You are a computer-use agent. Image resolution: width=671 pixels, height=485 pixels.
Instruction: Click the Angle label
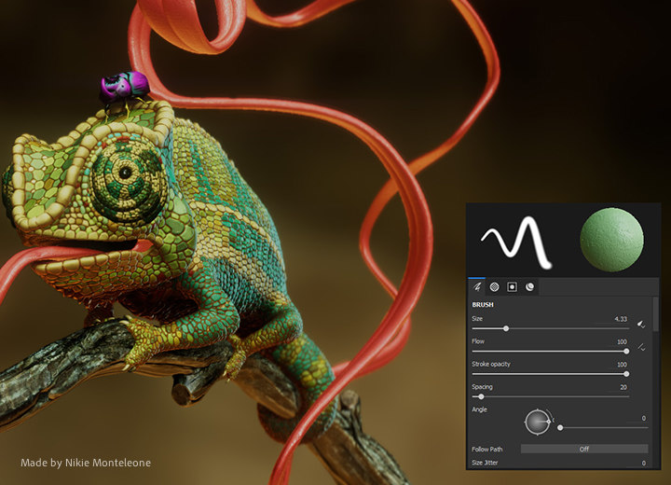pos(479,409)
